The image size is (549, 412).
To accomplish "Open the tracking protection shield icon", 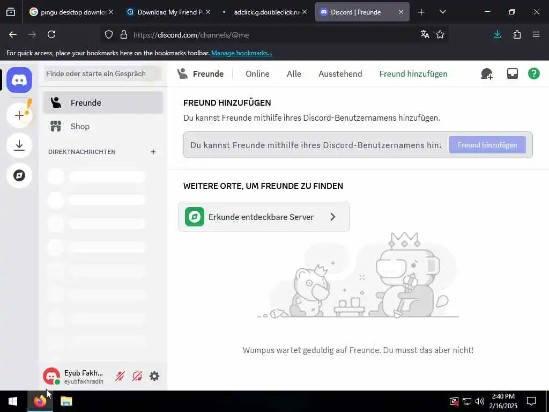I will [109, 35].
